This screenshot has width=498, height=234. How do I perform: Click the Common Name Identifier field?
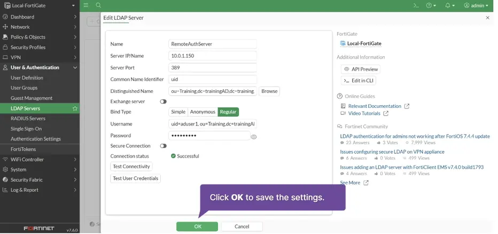pyautogui.click(x=213, y=80)
